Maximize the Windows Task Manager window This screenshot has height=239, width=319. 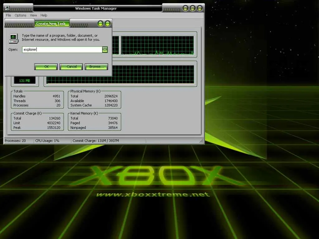[x=193, y=8]
